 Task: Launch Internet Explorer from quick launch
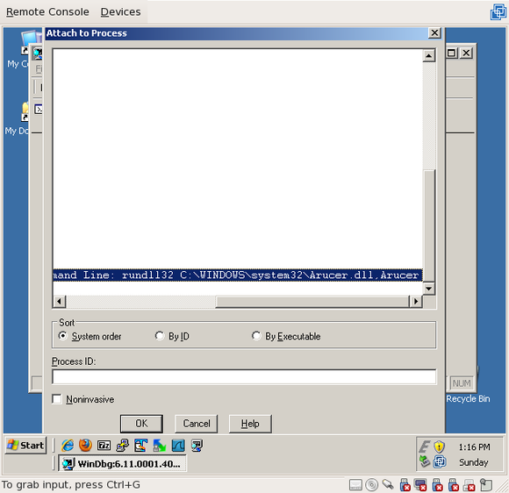[68, 446]
